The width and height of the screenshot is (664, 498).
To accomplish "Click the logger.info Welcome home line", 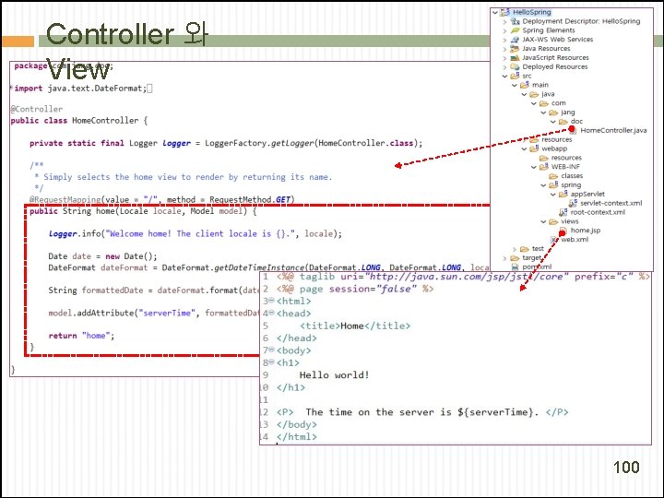I will pyautogui.click(x=196, y=233).
